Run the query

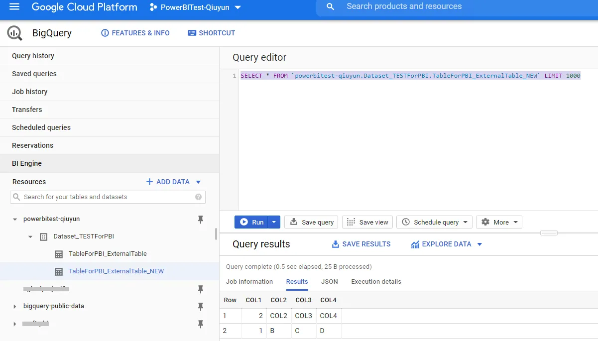tap(251, 222)
